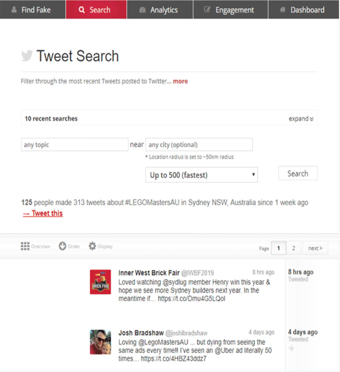Open the Display gear settings
This screenshot has width=340, height=372.
[92, 246]
